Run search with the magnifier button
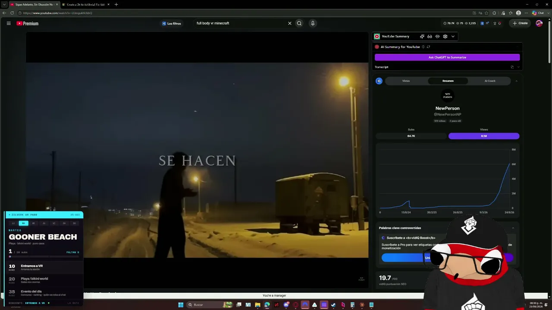 (299, 23)
